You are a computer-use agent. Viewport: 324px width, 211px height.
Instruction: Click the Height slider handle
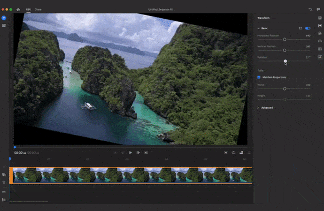(285, 99)
